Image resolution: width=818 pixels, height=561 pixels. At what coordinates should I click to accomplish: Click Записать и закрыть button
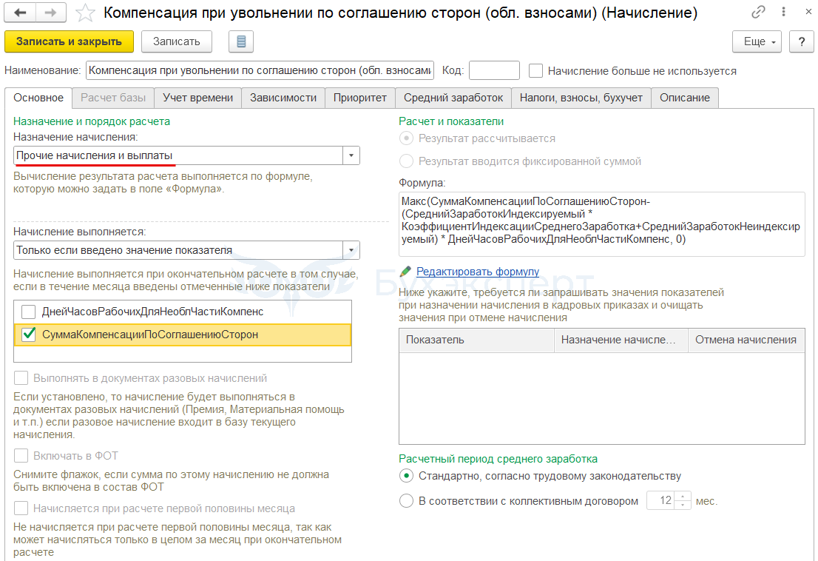coord(69,41)
